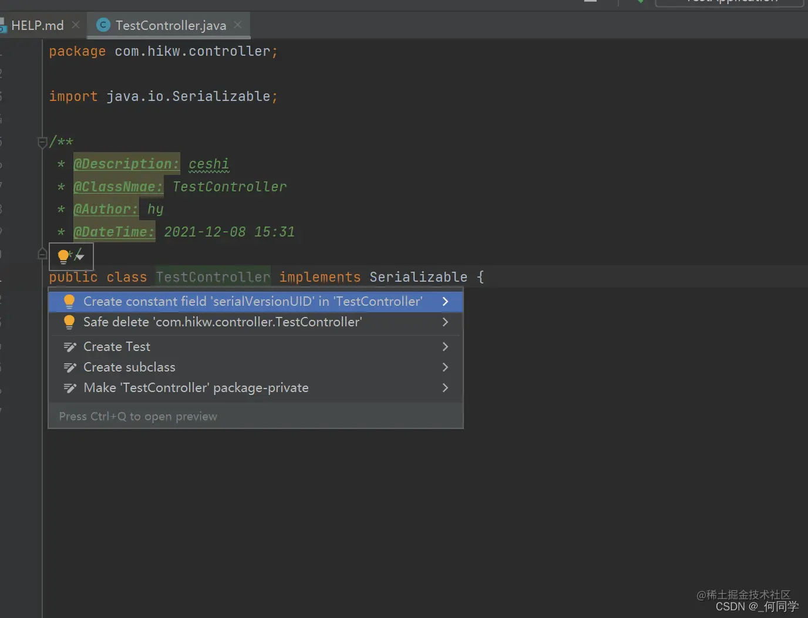Select the Create Test intention
The height and width of the screenshot is (618, 808).
(x=255, y=346)
